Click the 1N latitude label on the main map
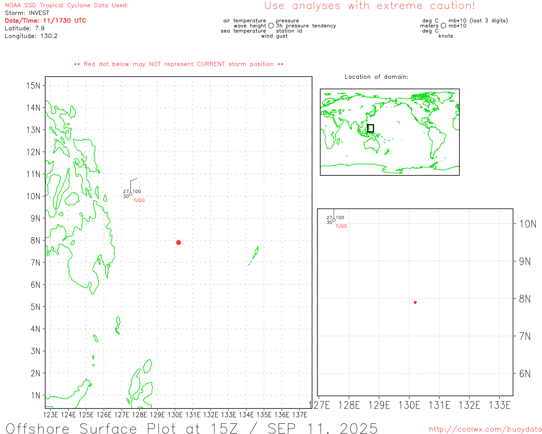The width and height of the screenshot is (542, 434). click(35, 395)
